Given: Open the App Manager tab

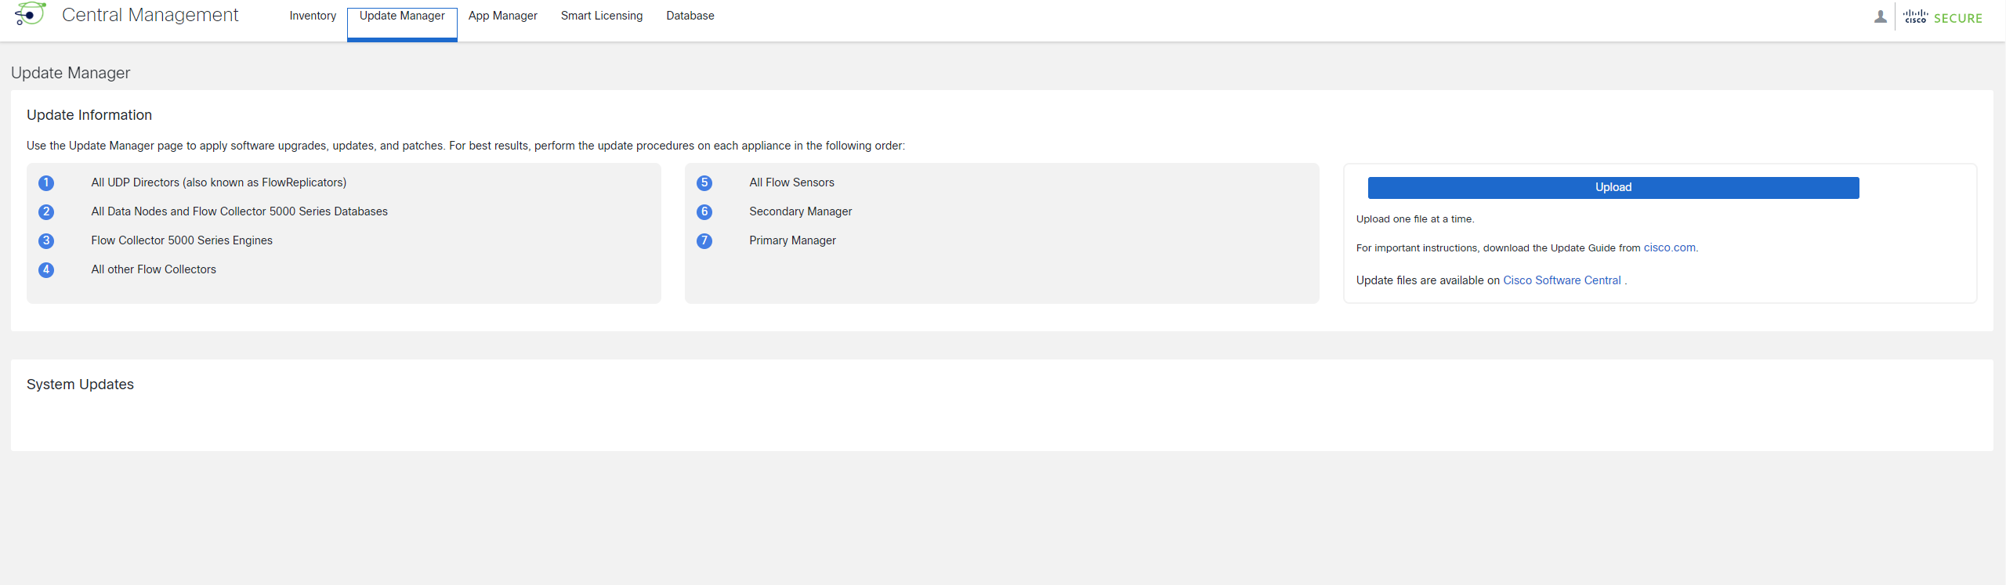Looking at the screenshot, I should 502,16.
